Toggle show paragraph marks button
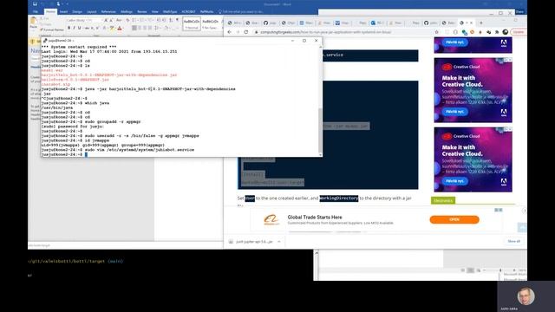 177,20
